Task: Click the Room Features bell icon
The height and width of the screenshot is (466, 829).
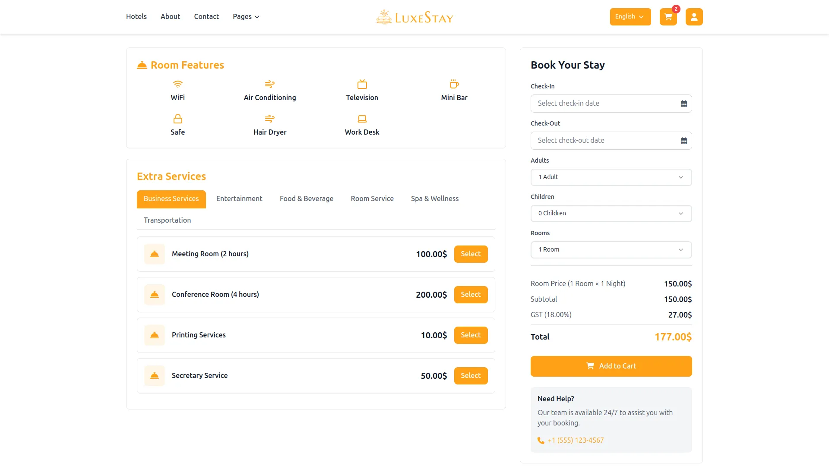Action: (142, 65)
